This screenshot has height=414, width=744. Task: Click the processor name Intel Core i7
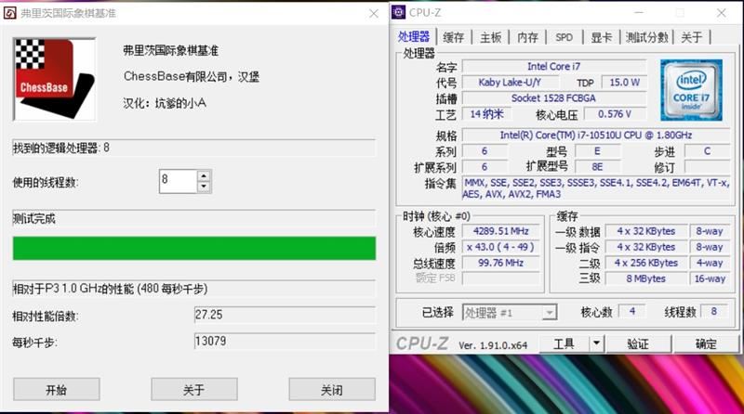coord(553,66)
